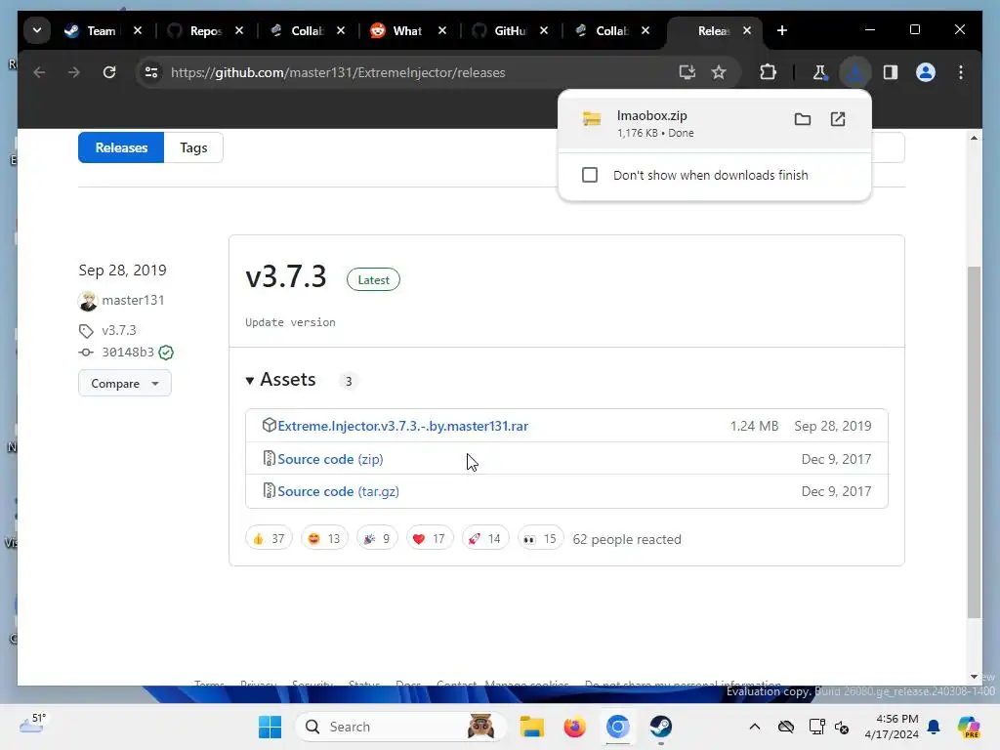Click laugh reaction 13
Viewport: 1000px width, 750px height.
[324, 539]
